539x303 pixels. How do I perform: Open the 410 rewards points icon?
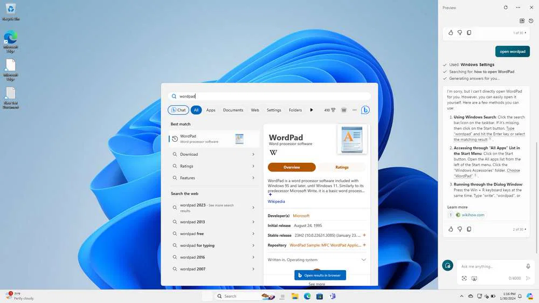pyautogui.click(x=330, y=110)
